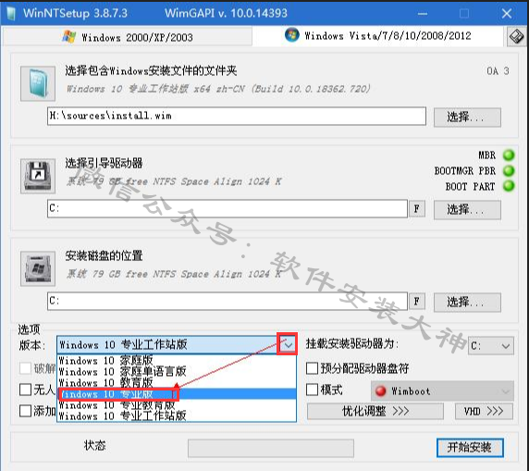The image size is (529, 471).
Task: Open the disk tool icon beside the tabs
Action: tap(516, 36)
